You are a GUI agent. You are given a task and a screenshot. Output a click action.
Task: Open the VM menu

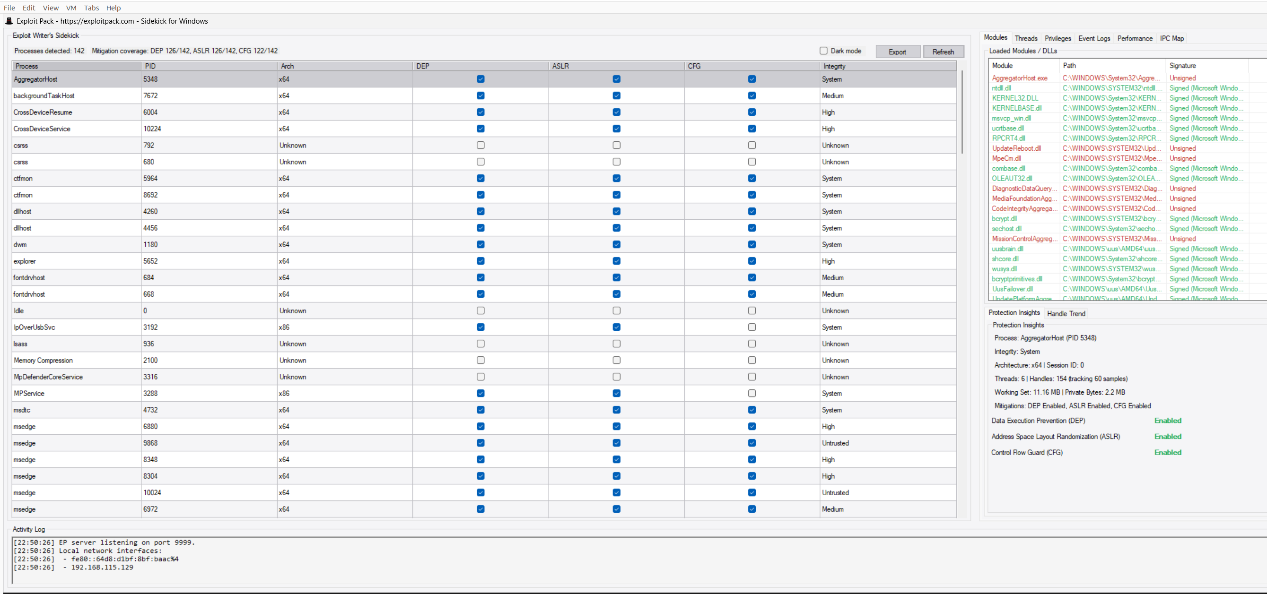pyautogui.click(x=71, y=8)
